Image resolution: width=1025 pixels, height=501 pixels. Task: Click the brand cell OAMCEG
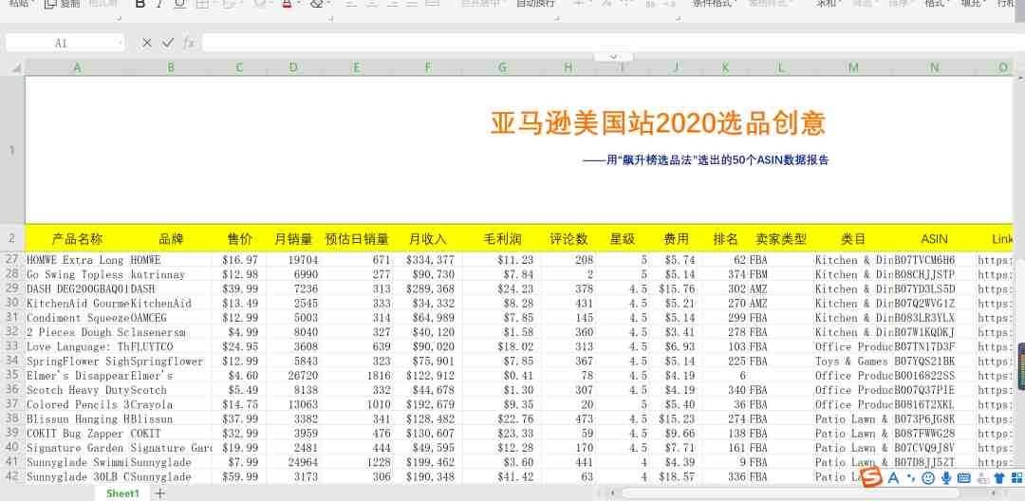click(171, 318)
